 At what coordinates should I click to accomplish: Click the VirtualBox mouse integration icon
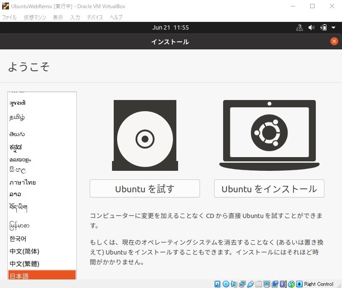(291, 284)
